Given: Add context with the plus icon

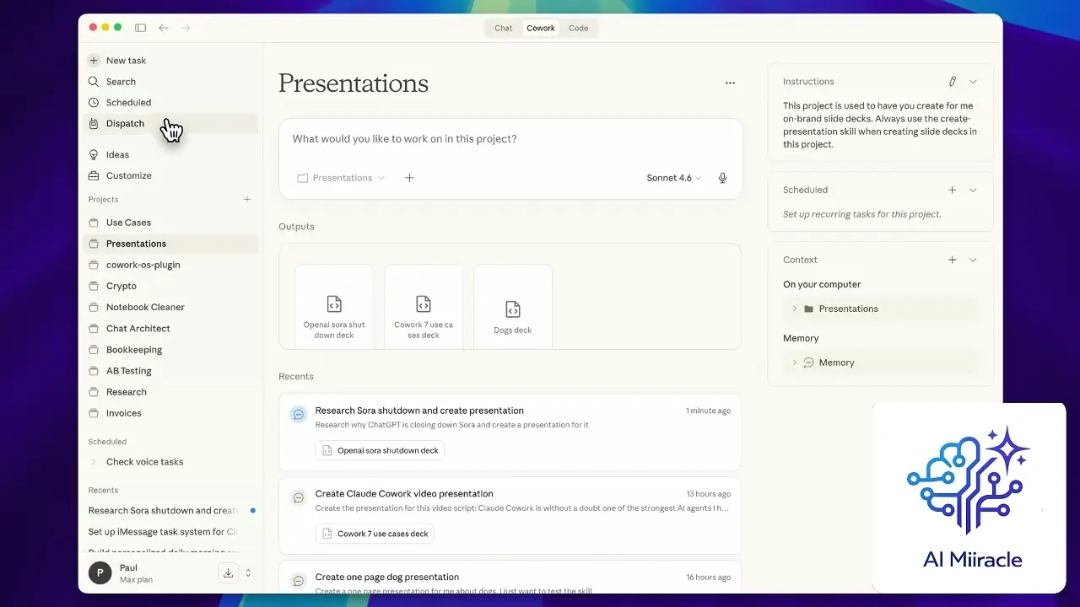Looking at the screenshot, I should (x=953, y=261).
